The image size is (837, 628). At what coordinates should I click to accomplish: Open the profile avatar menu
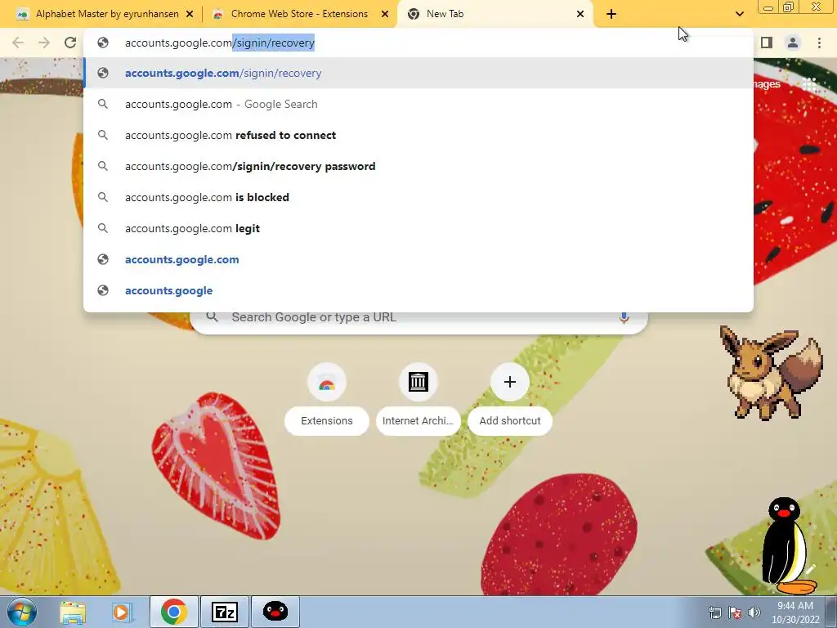coord(793,43)
